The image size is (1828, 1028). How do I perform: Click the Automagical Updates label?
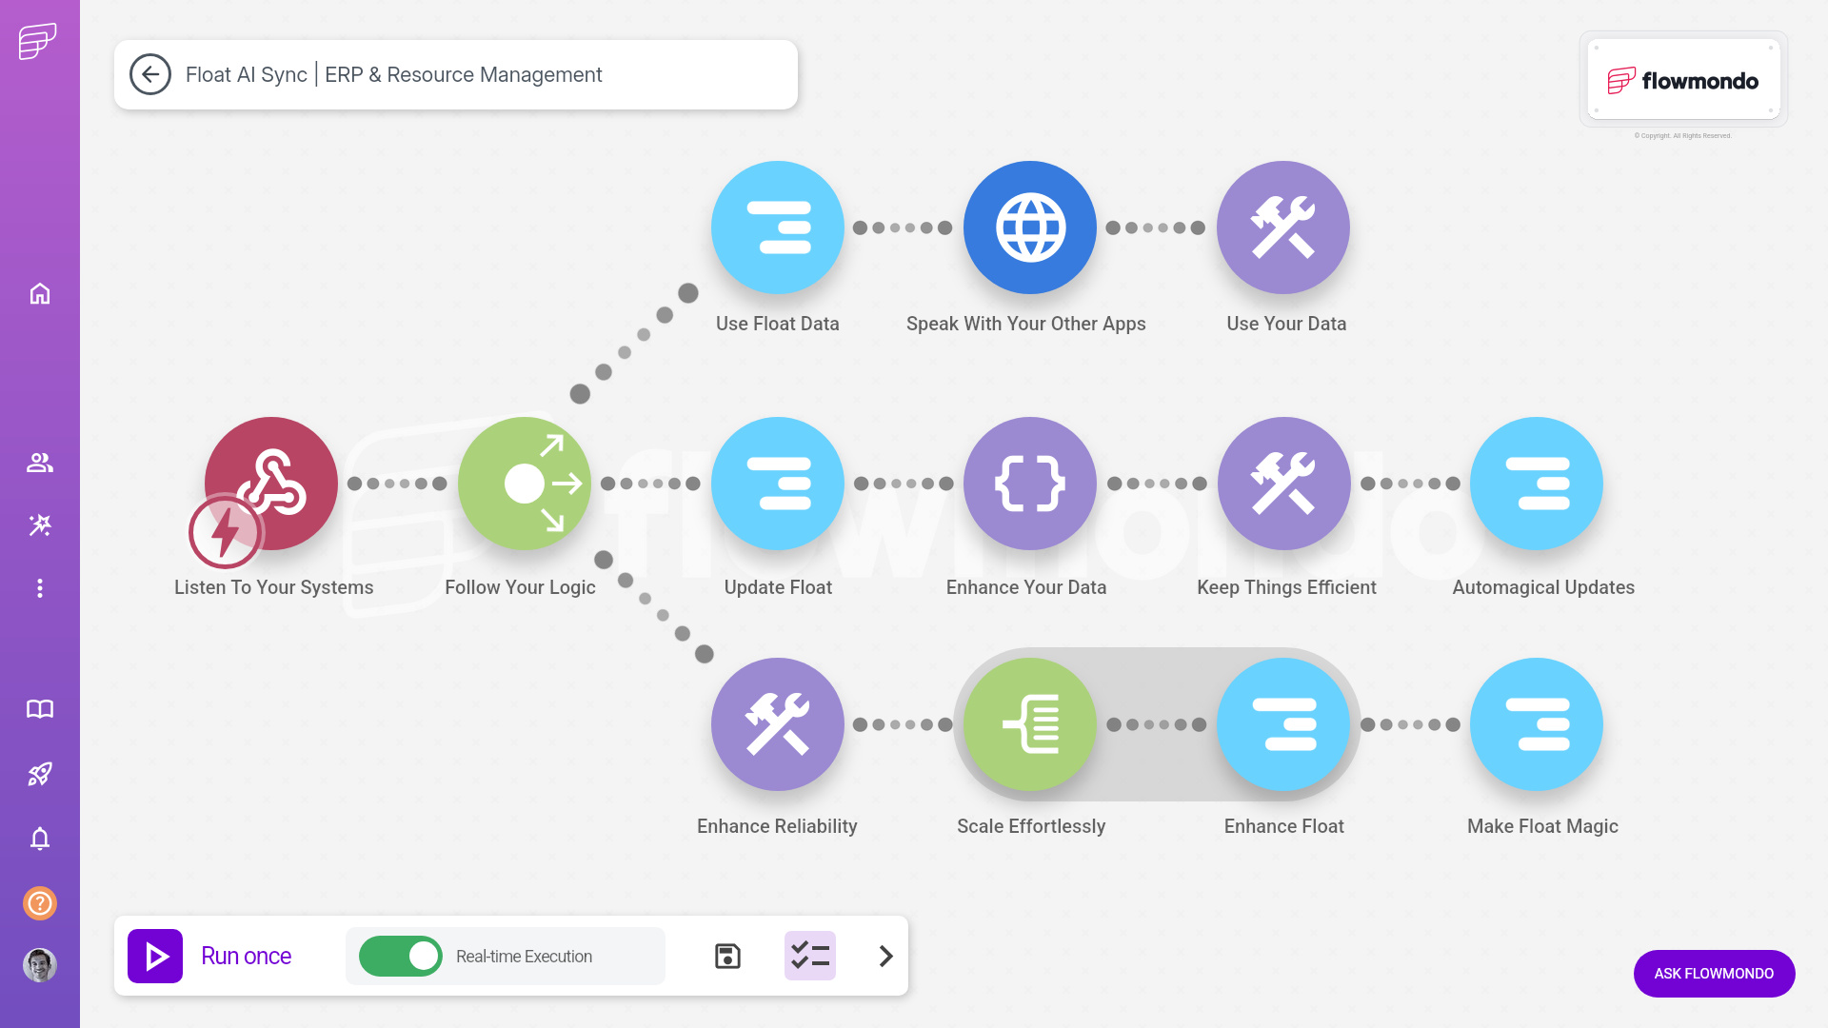coord(1543,587)
